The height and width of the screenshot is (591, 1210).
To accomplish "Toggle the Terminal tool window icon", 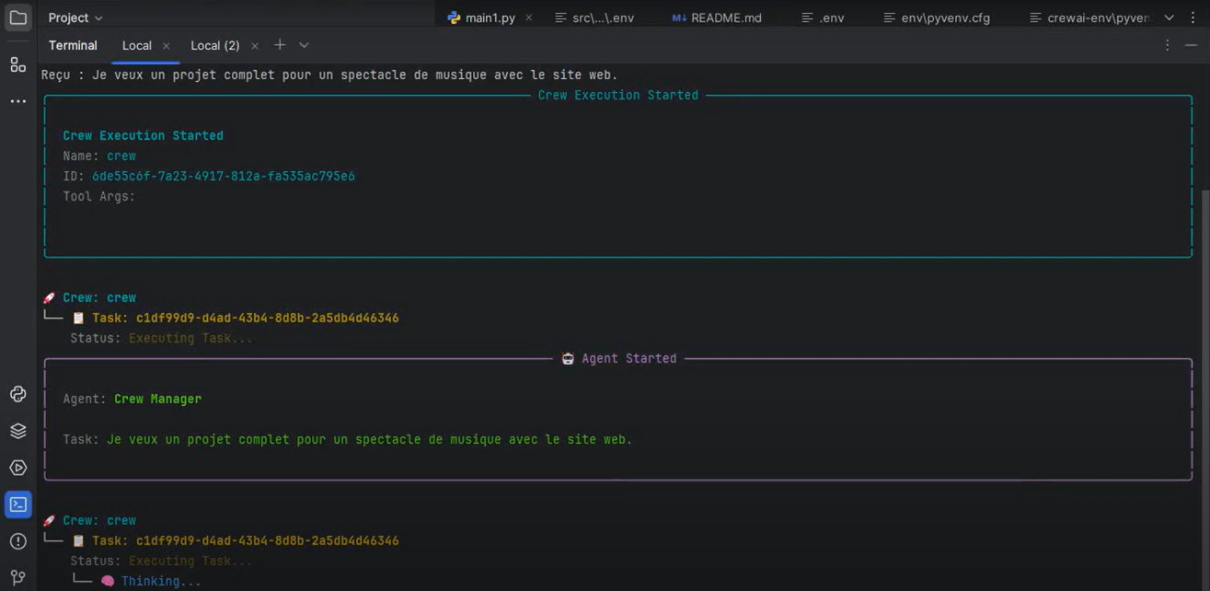I will [x=17, y=504].
